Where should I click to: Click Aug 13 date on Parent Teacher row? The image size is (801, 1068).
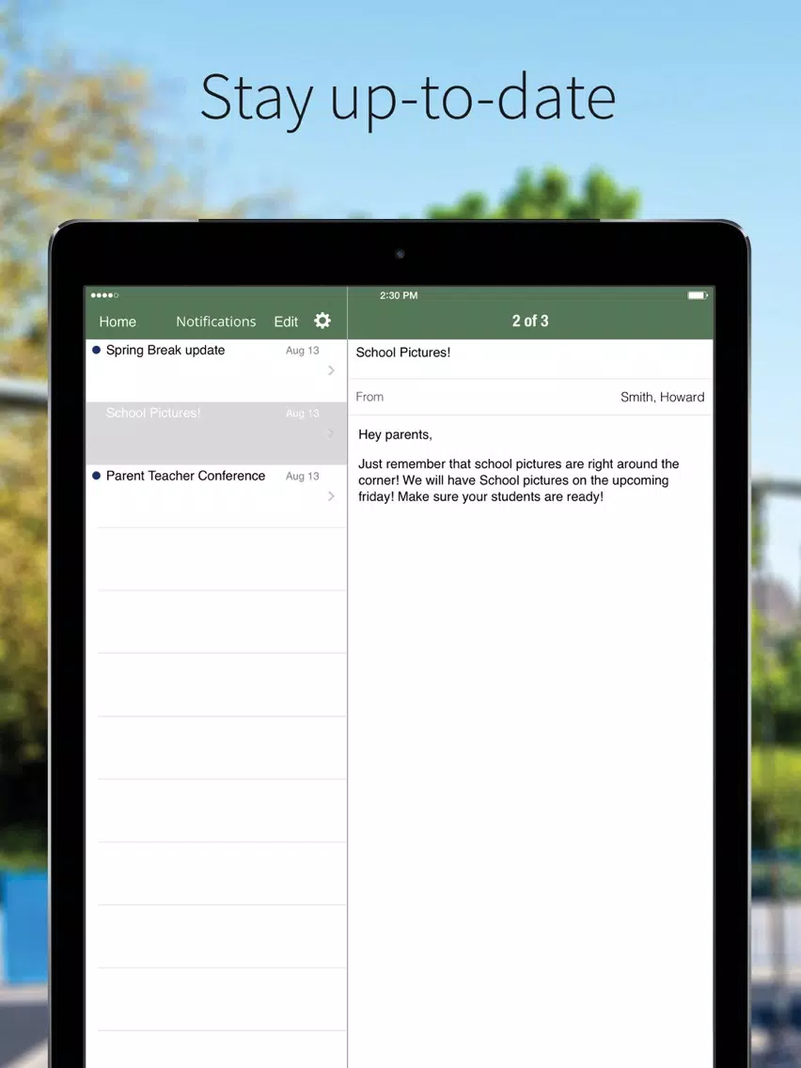(x=303, y=476)
